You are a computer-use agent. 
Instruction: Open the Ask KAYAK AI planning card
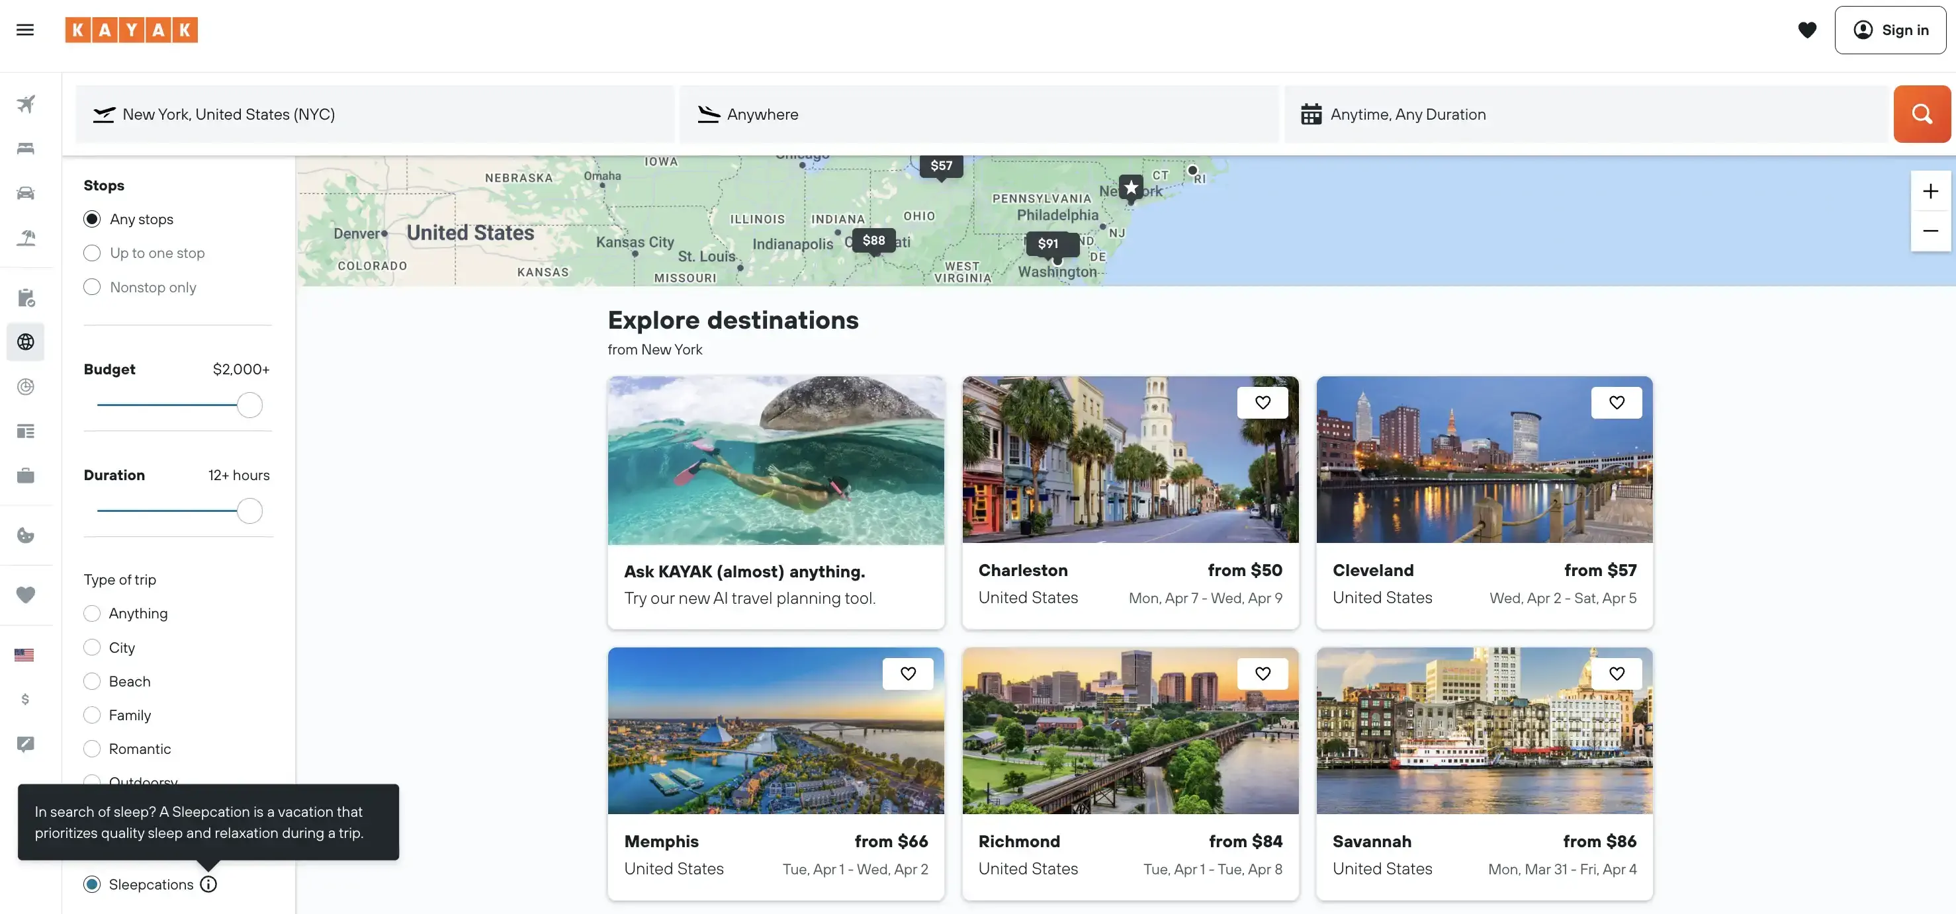[x=776, y=503]
